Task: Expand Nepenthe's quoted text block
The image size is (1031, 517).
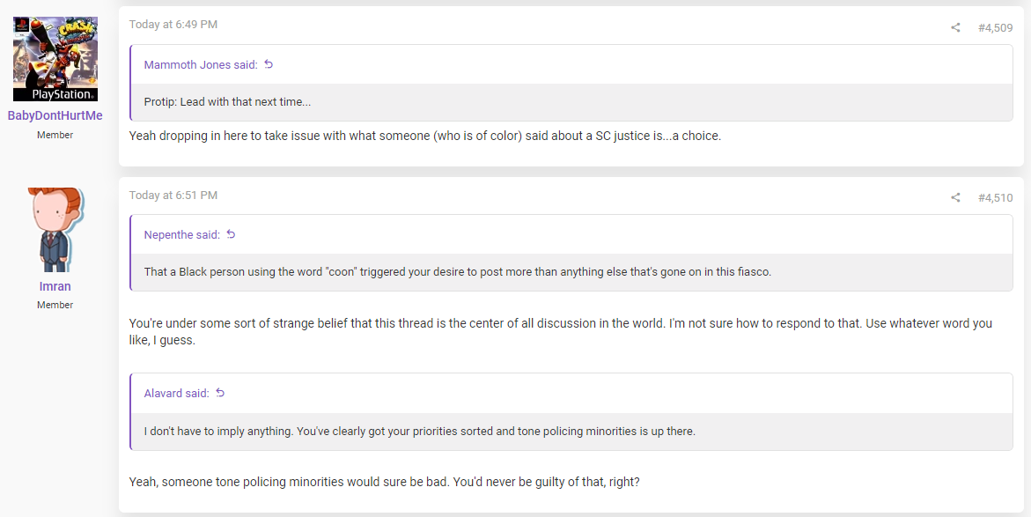Action: click(571, 271)
